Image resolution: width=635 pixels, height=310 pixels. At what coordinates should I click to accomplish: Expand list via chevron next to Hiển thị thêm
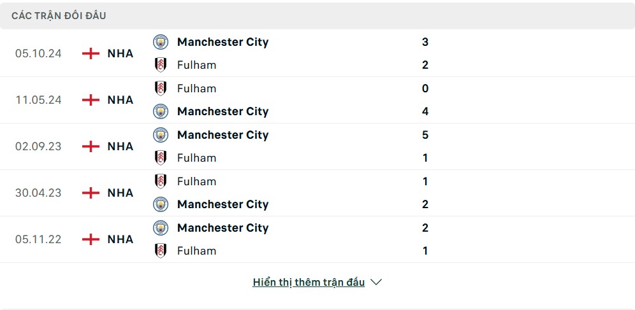(376, 282)
